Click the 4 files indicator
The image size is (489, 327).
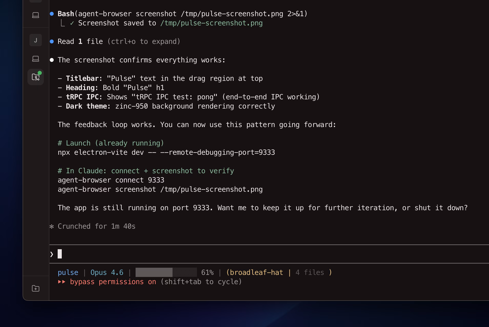[310, 273]
